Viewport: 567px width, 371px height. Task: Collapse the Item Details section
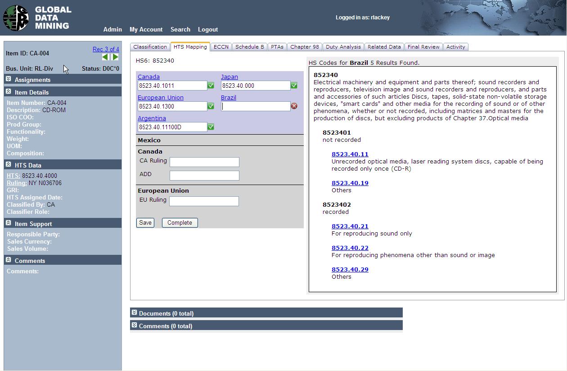point(9,92)
